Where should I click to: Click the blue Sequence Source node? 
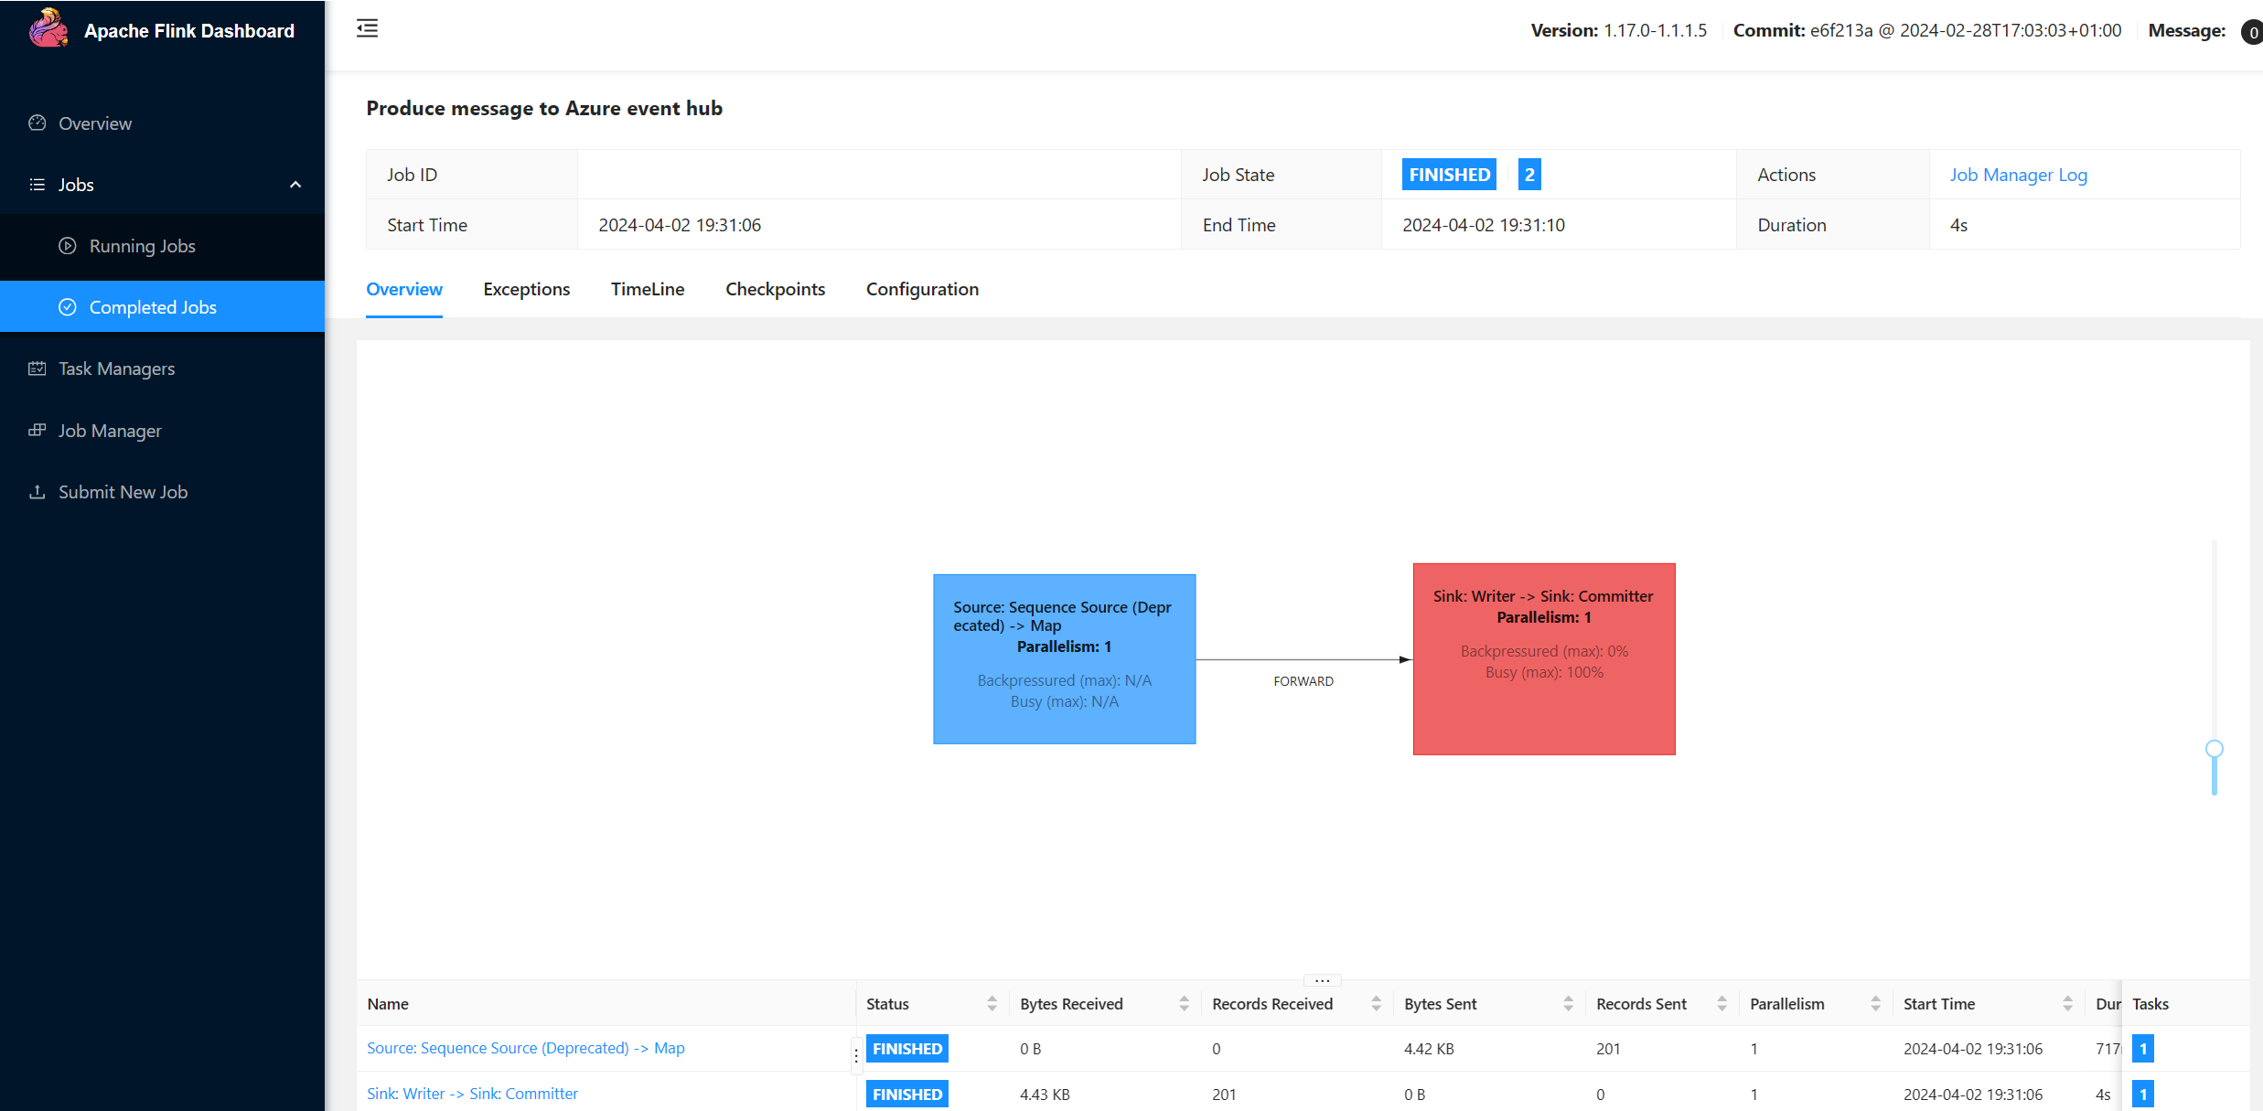[1064, 658]
